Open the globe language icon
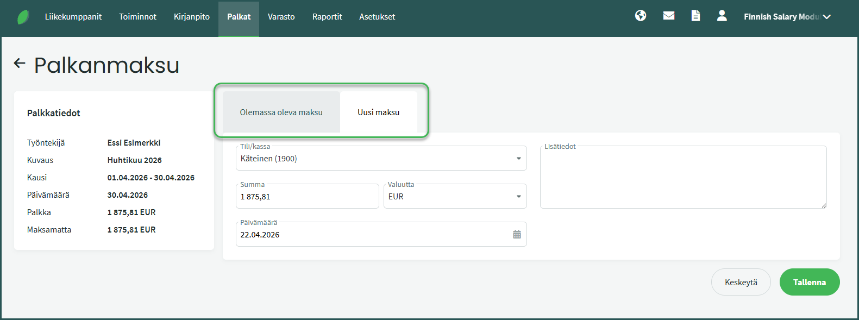859x320 pixels. 641,16
